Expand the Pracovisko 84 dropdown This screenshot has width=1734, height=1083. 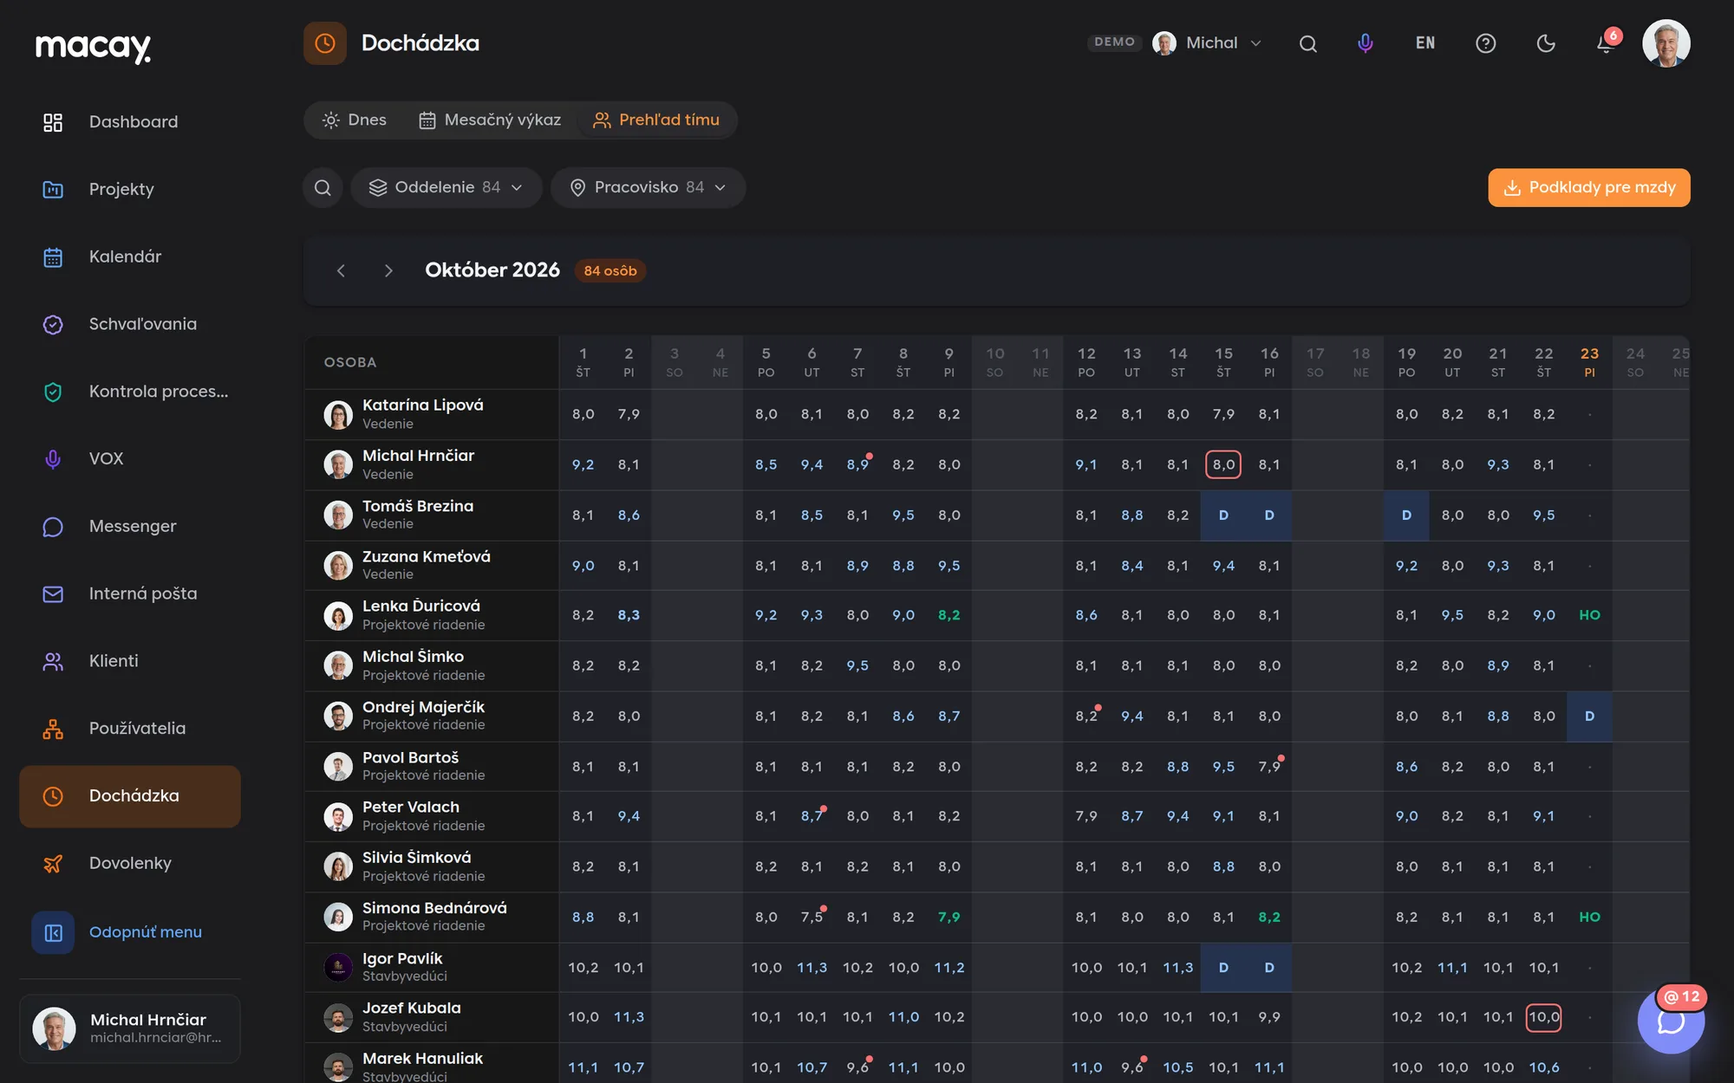coord(648,187)
